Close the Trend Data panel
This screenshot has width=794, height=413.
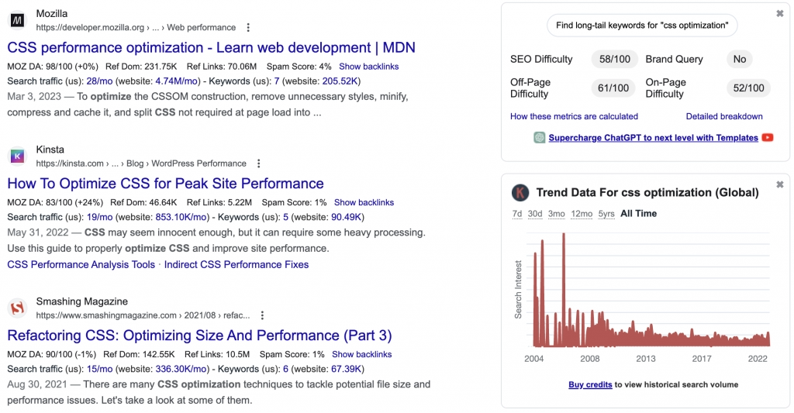coord(780,184)
